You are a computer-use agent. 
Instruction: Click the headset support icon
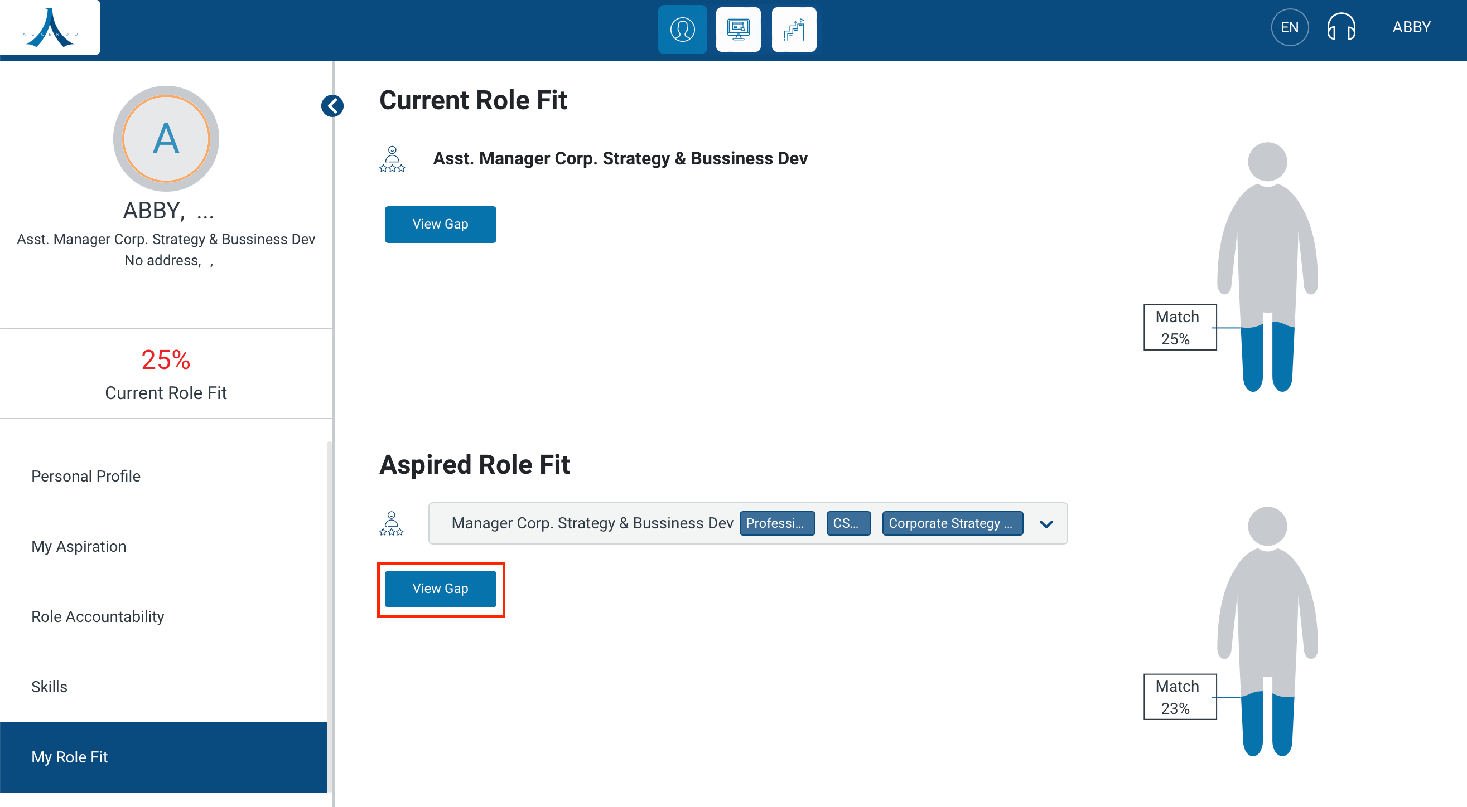coord(1340,27)
